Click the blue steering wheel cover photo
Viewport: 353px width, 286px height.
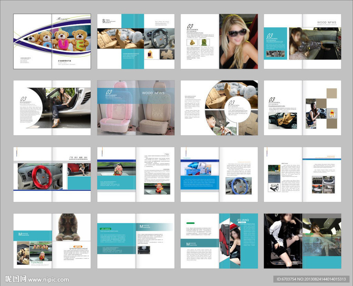click(239, 186)
